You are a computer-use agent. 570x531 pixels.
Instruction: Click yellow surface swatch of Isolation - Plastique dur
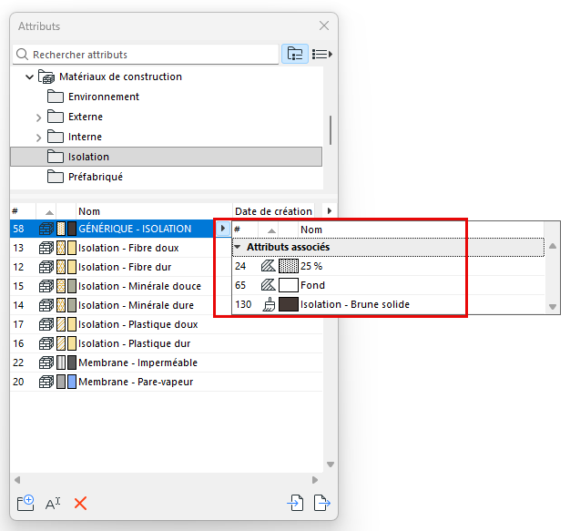pyautogui.click(x=72, y=343)
